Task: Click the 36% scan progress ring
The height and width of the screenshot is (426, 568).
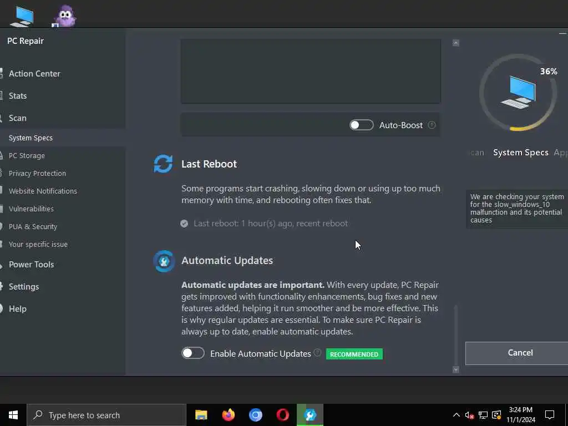Action: pos(518,93)
